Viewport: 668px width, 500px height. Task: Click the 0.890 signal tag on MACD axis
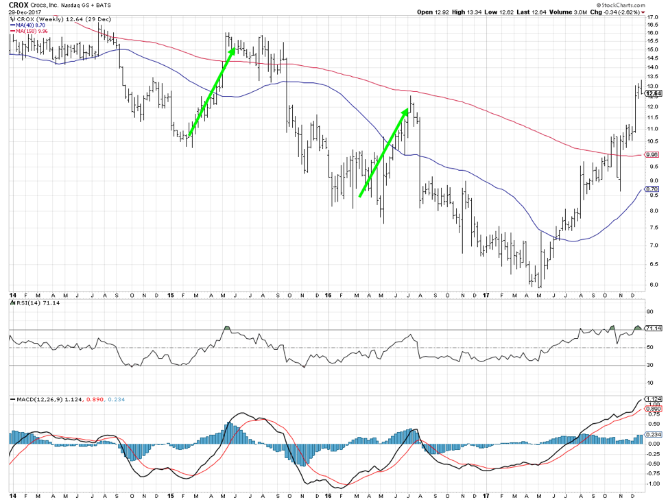pyautogui.click(x=654, y=409)
